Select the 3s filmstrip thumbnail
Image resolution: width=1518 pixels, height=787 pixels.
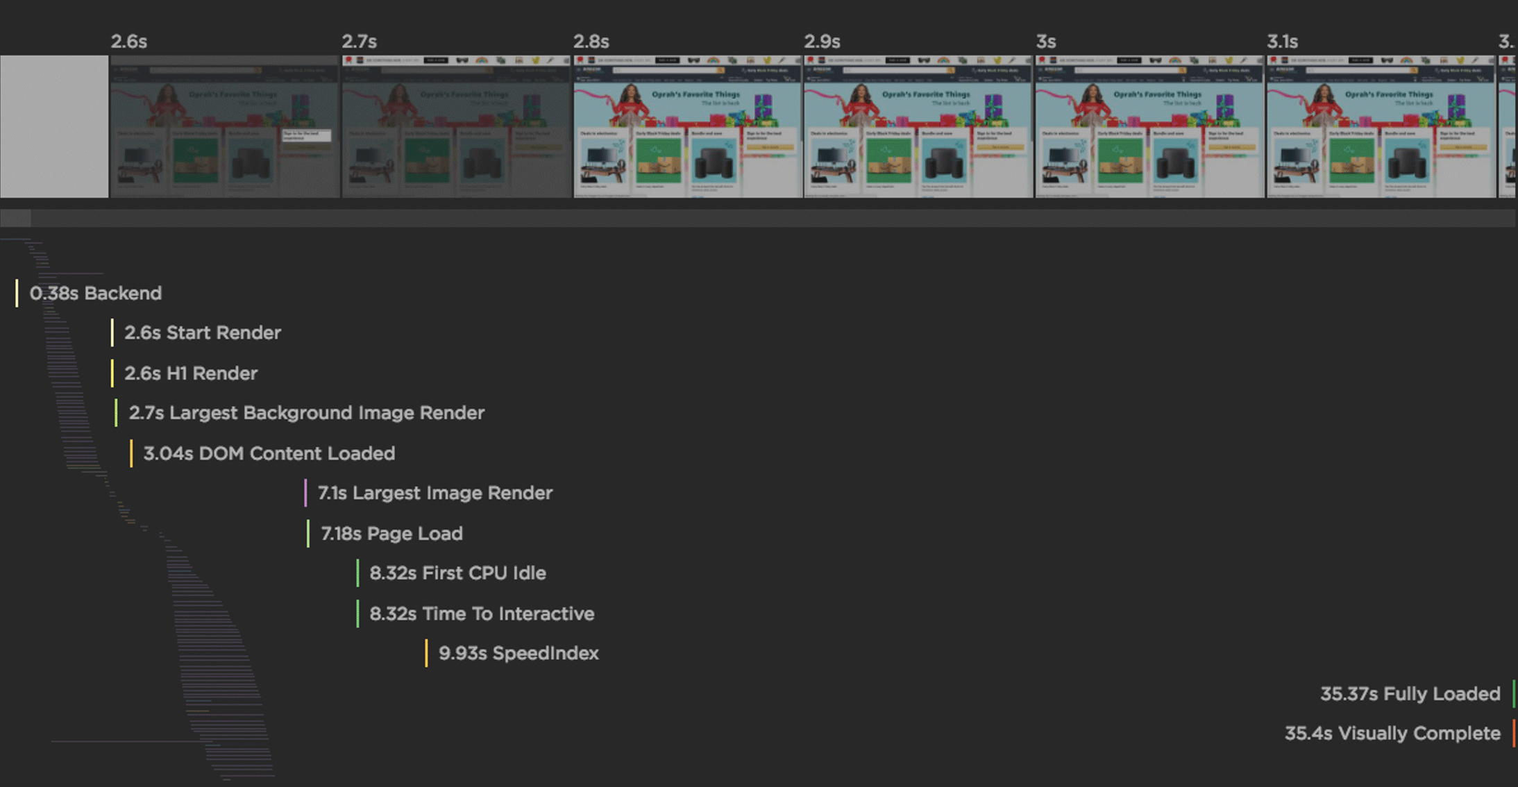1149,127
